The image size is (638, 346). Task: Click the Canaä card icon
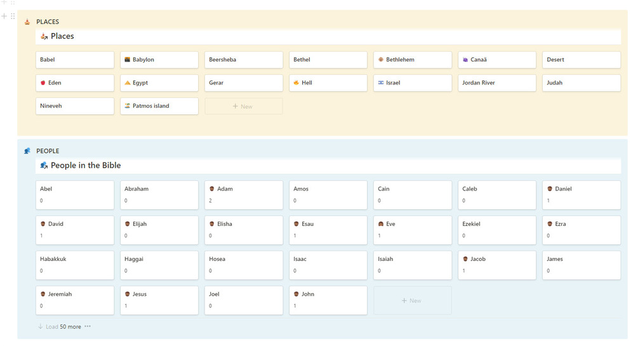465,60
